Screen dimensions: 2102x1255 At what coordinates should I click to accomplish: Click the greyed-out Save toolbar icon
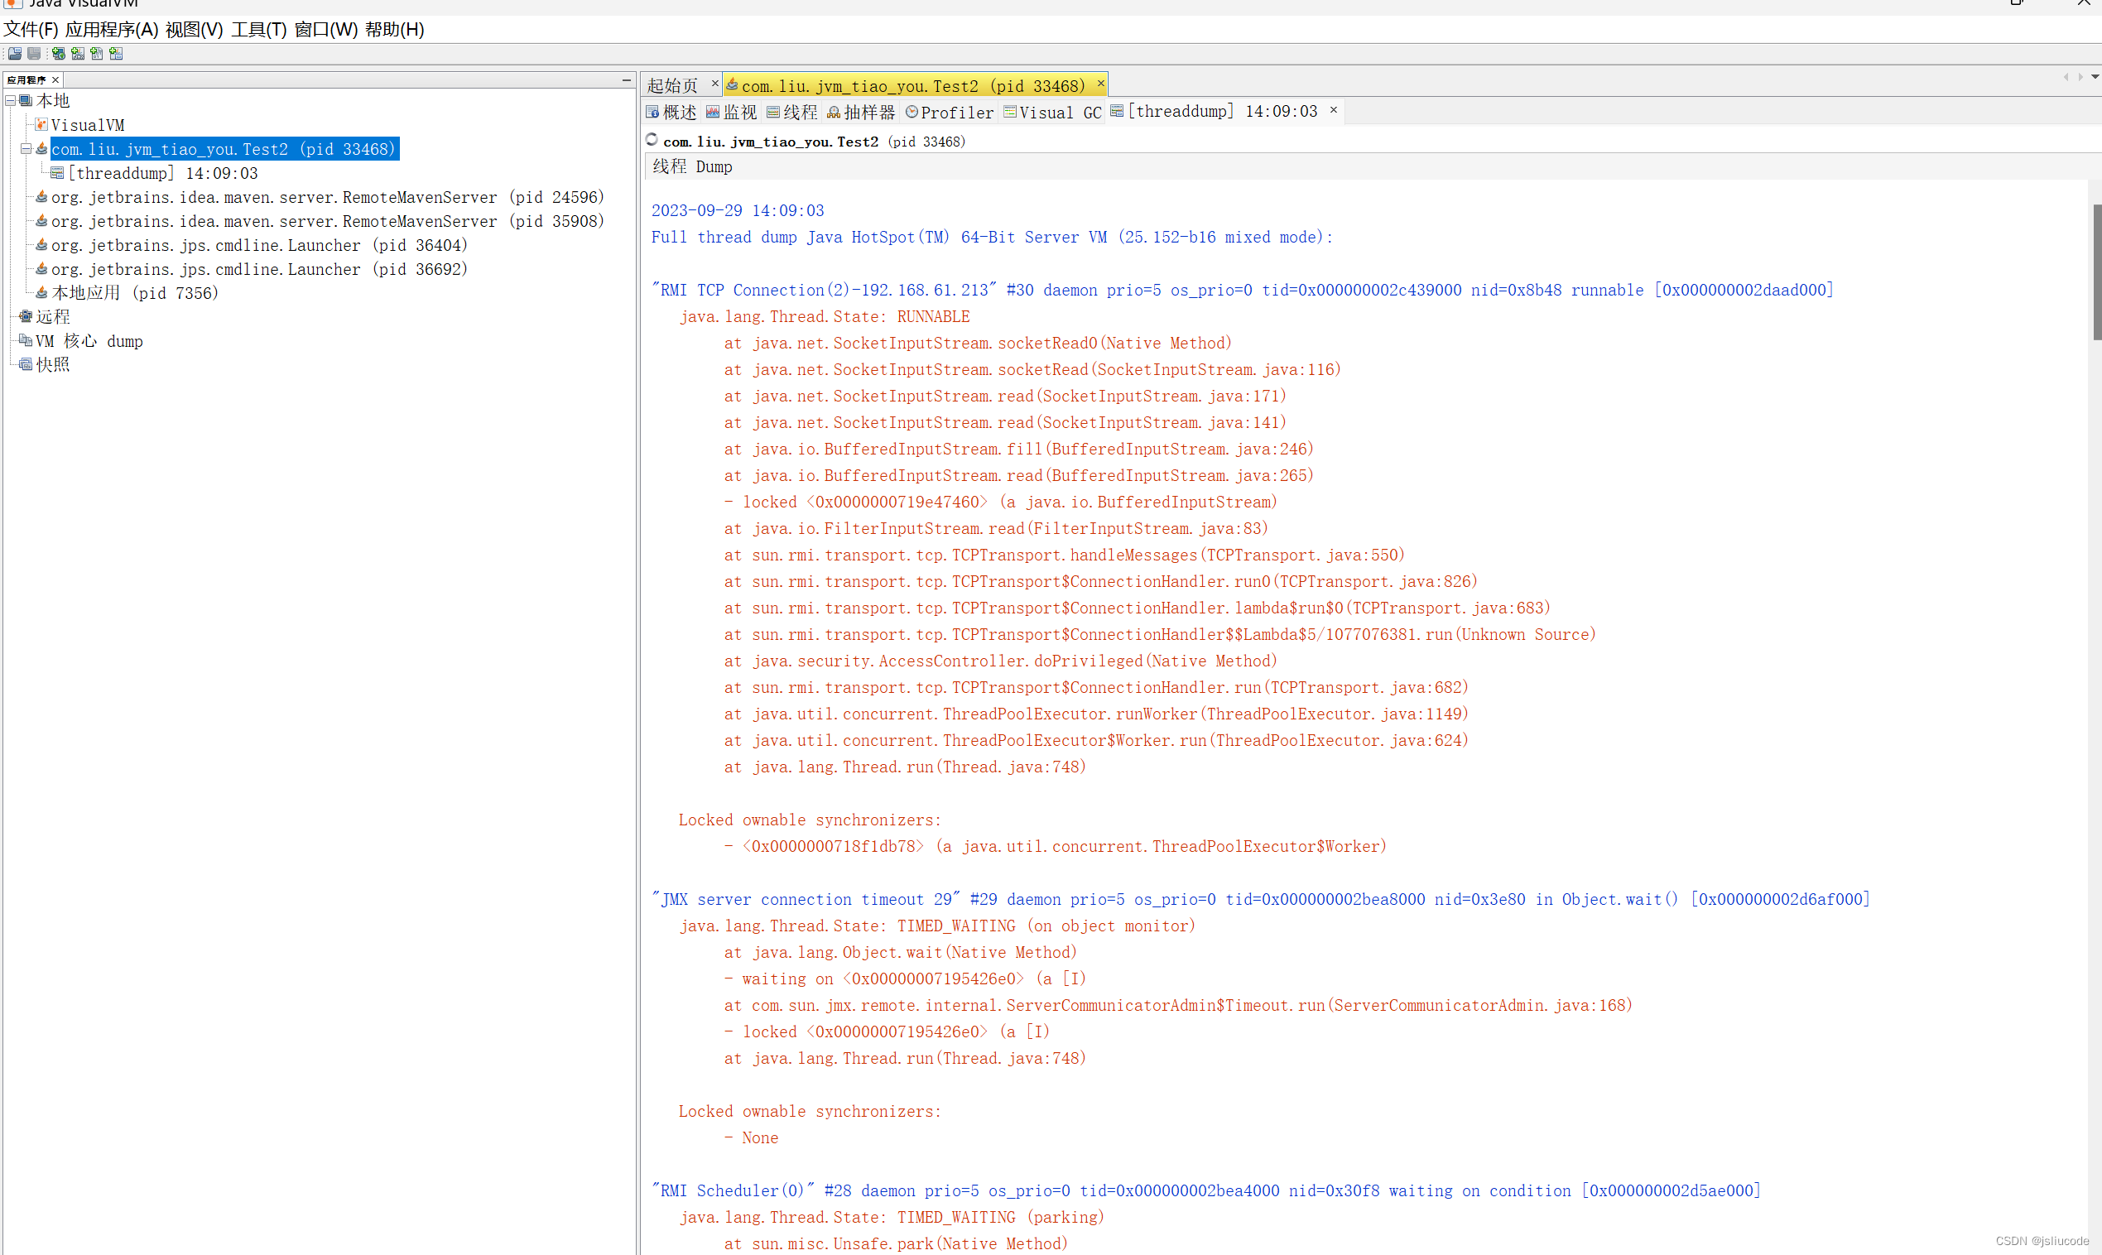coord(34,53)
